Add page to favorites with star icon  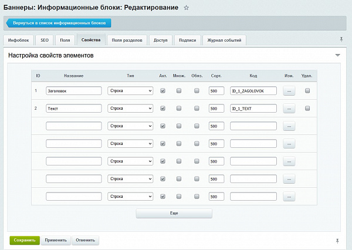(186, 8)
